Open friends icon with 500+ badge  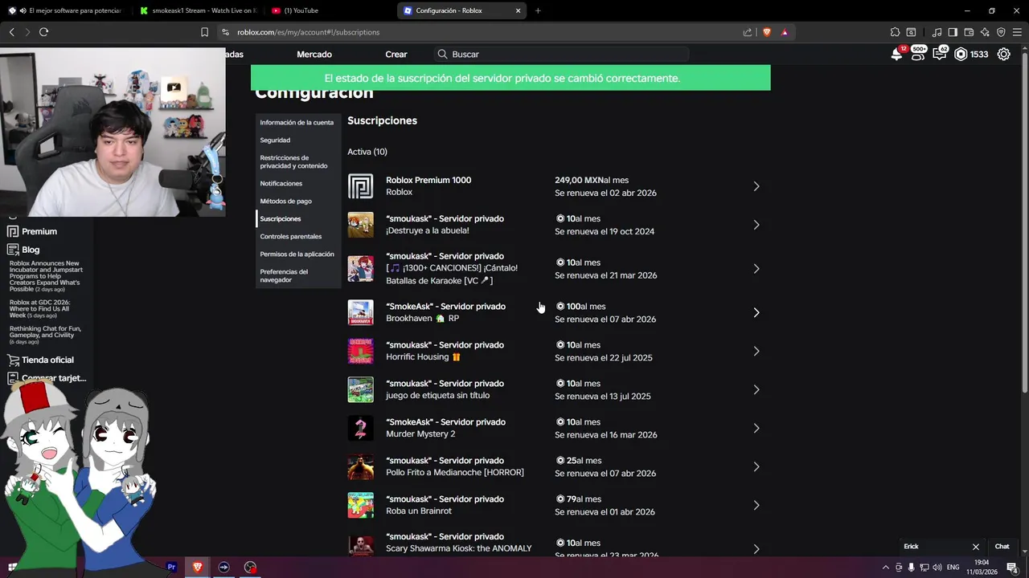click(917, 55)
